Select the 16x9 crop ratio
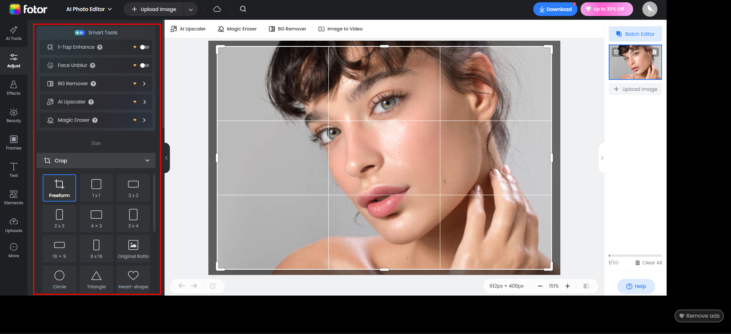This screenshot has width=731, height=334. (59, 249)
